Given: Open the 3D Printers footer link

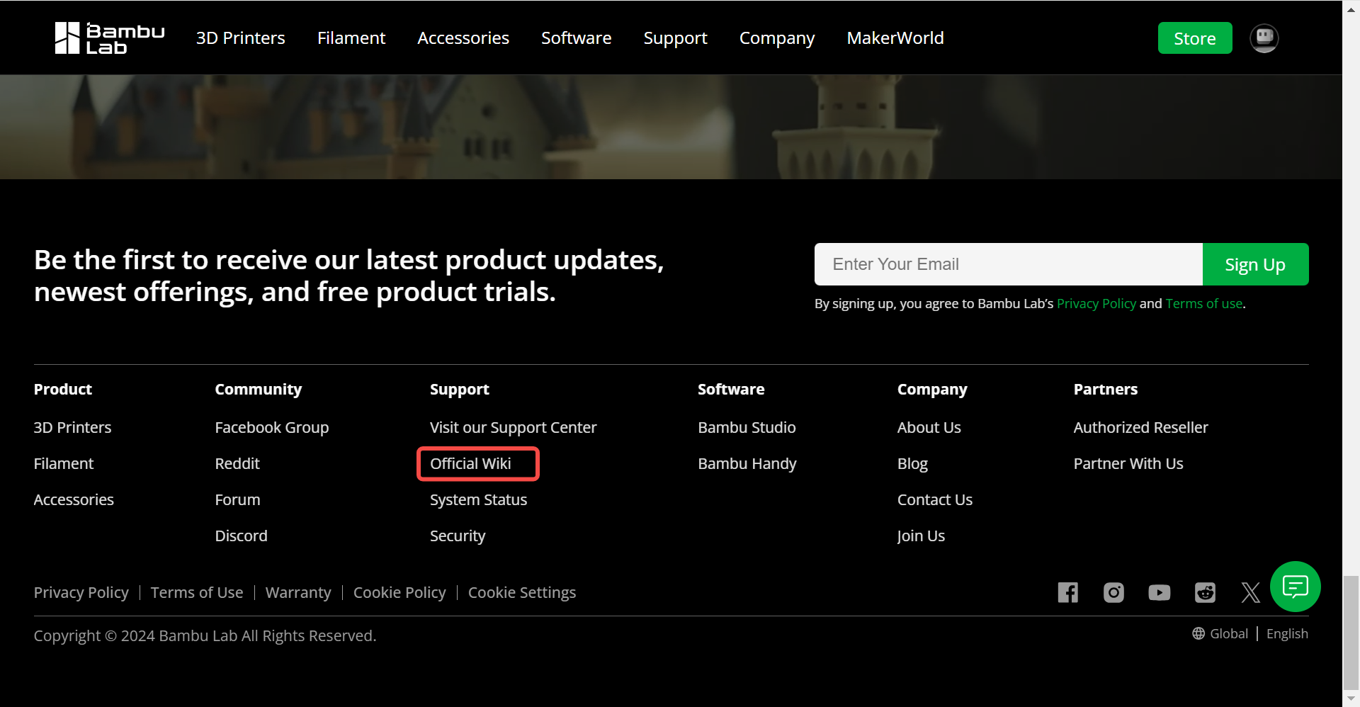Looking at the screenshot, I should coord(73,427).
